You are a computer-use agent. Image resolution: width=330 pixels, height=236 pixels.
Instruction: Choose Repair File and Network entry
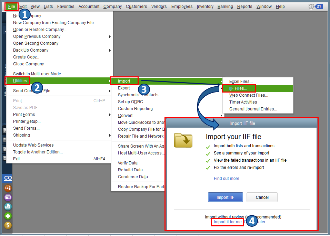(x=141, y=136)
